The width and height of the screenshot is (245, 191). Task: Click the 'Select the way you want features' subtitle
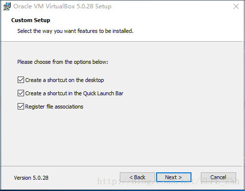click(76, 31)
